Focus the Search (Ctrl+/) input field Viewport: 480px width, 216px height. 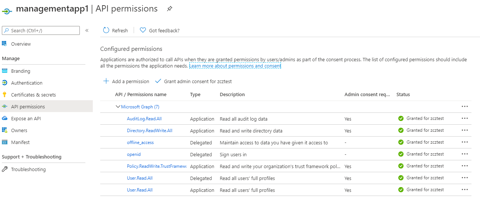pyautogui.click(x=41, y=30)
